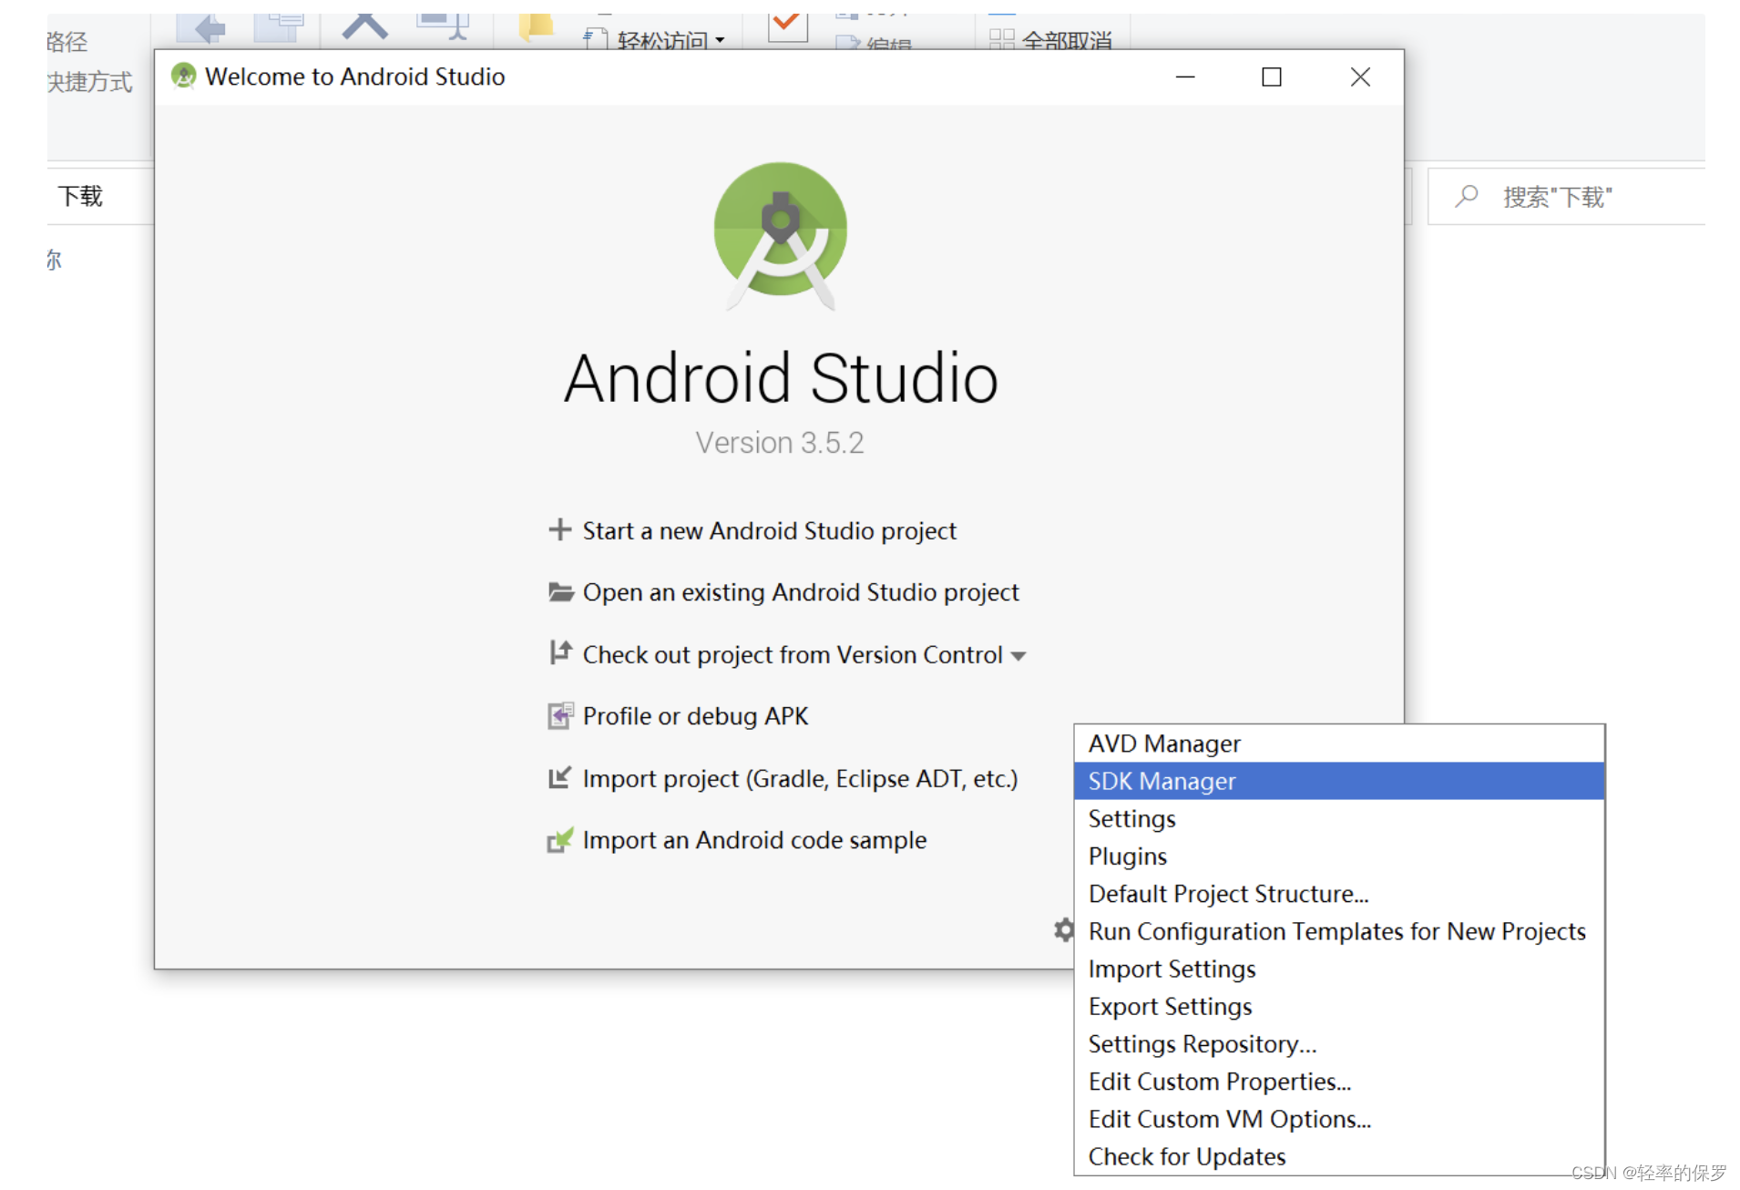Click 全部取消 in the Explorer ribbon
The image size is (1740, 1190).
[x=1052, y=39]
